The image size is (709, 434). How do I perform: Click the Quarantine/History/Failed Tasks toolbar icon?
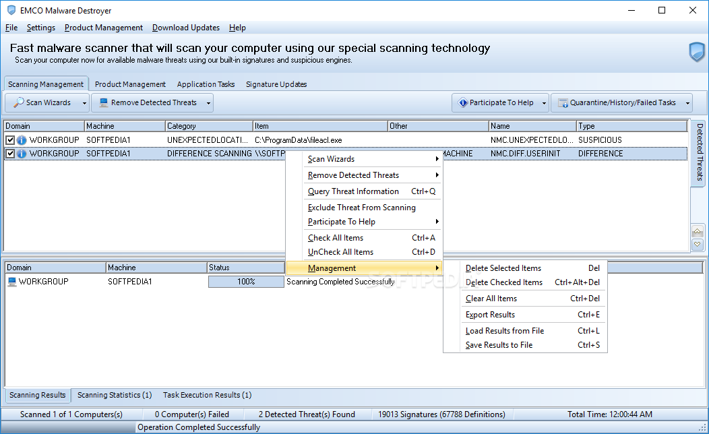[x=563, y=103]
